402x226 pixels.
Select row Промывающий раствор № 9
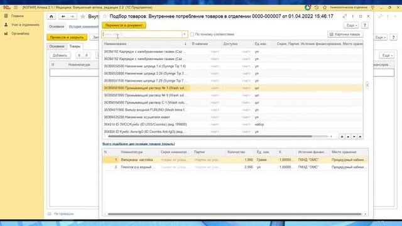tap(232, 95)
